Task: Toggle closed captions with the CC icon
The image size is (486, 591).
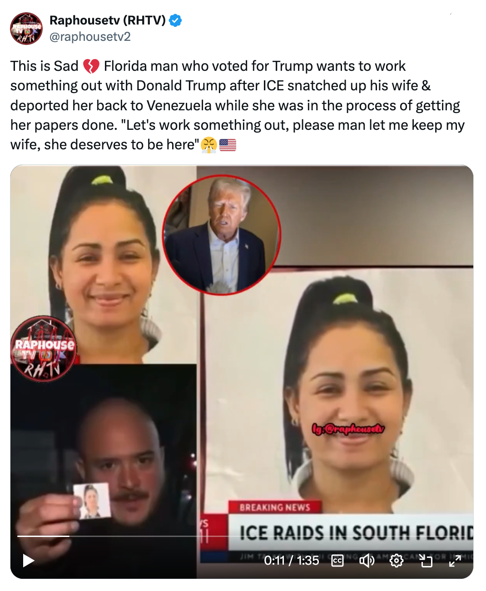Action: [337, 561]
